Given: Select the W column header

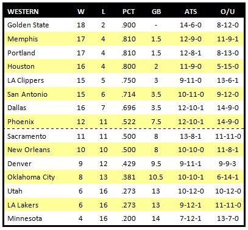Looking at the screenshot, I should pos(81,12).
